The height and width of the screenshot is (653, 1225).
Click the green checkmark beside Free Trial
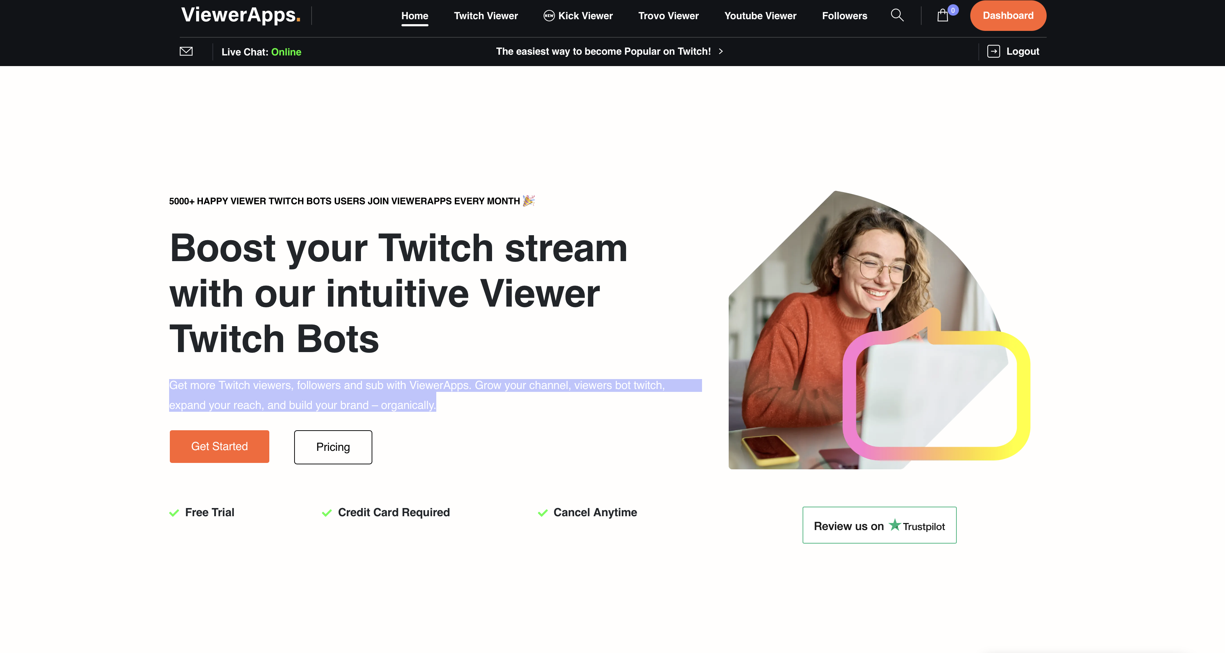pyautogui.click(x=174, y=513)
